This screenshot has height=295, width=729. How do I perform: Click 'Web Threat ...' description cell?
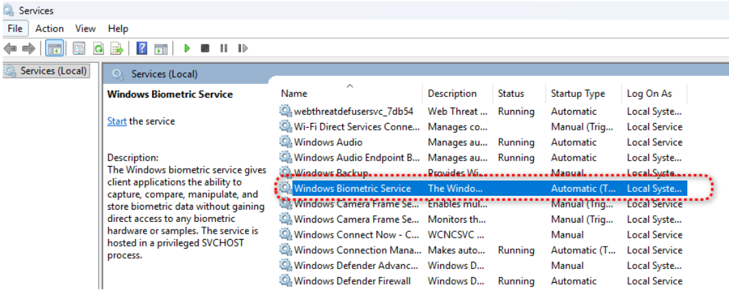pyautogui.click(x=457, y=111)
